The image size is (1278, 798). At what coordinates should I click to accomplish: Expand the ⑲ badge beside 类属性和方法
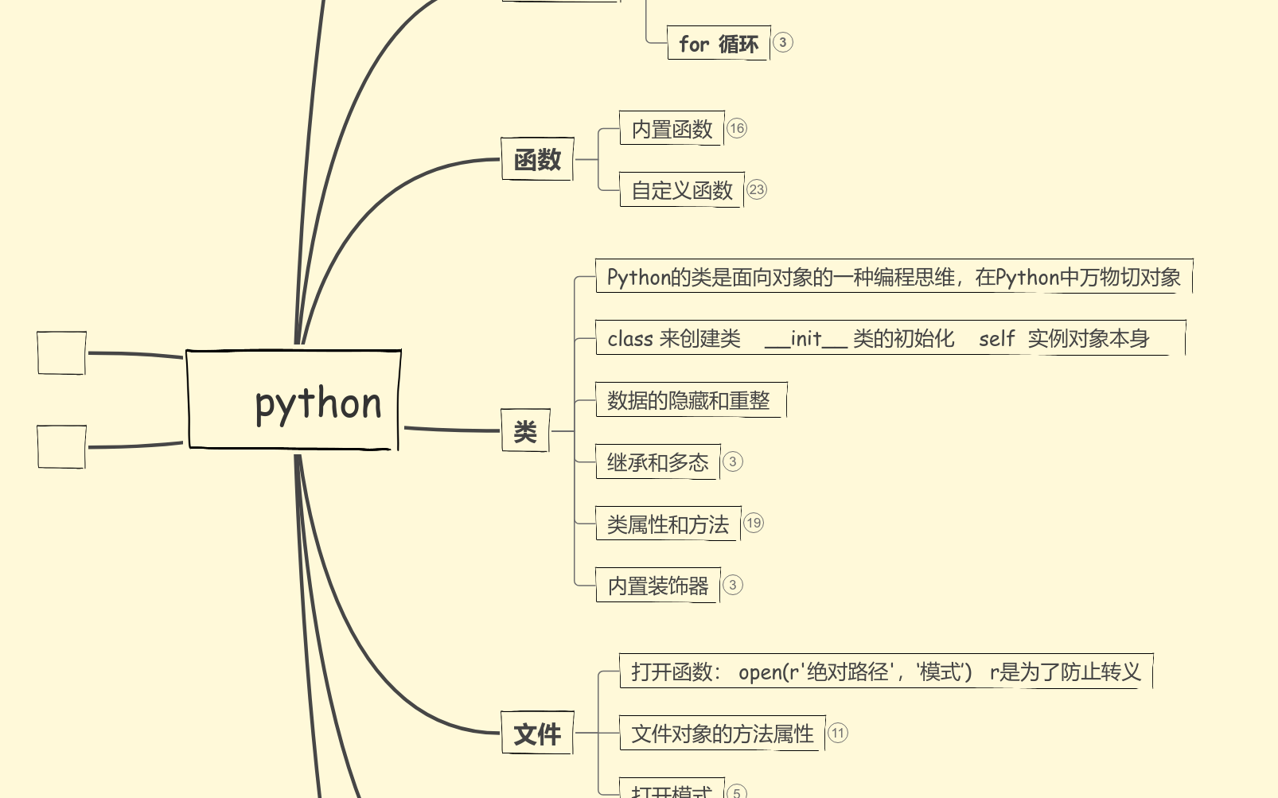[x=754, y=524]
